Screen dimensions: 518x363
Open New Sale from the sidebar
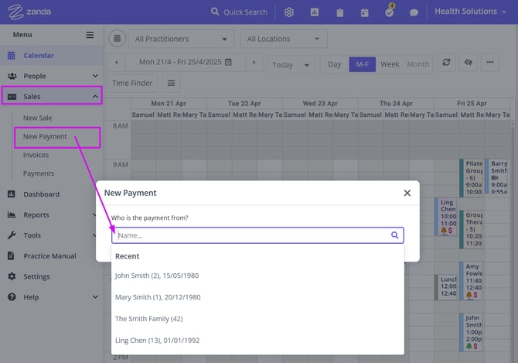(37, 118)
